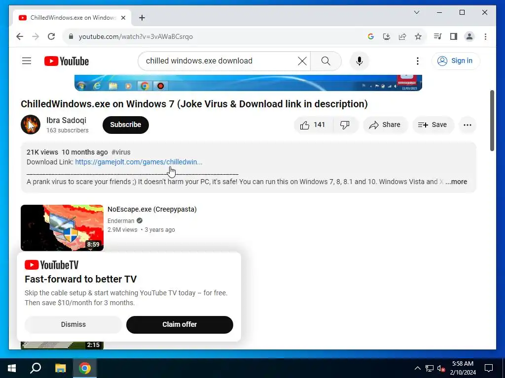Click the 'Fast-forward to better TV' heading
Image resolution: width=505 pixels, height=378 pixels.
81,279
